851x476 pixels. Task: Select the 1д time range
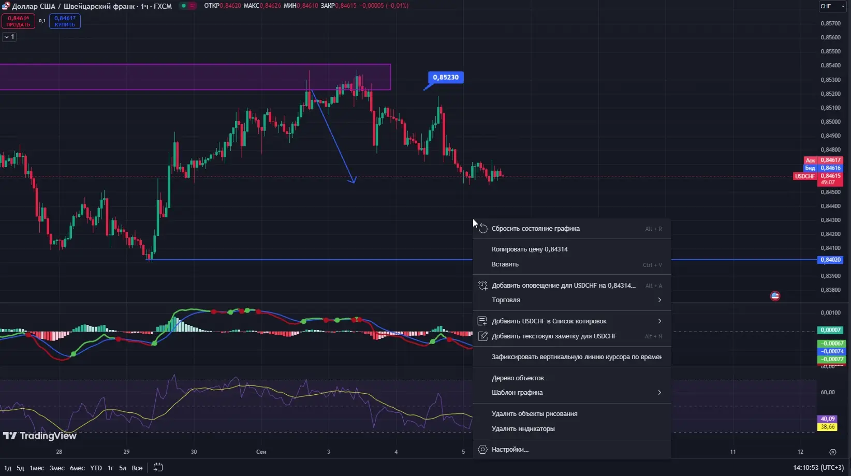point(8,468)
